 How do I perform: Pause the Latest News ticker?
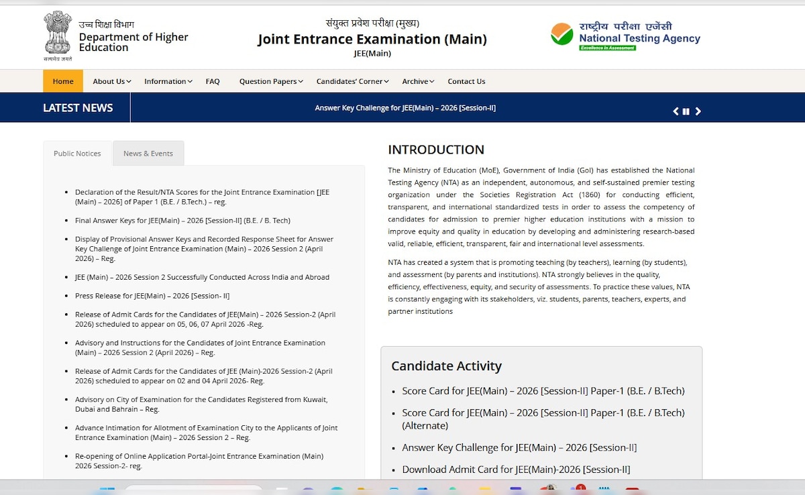click(686, 111)
